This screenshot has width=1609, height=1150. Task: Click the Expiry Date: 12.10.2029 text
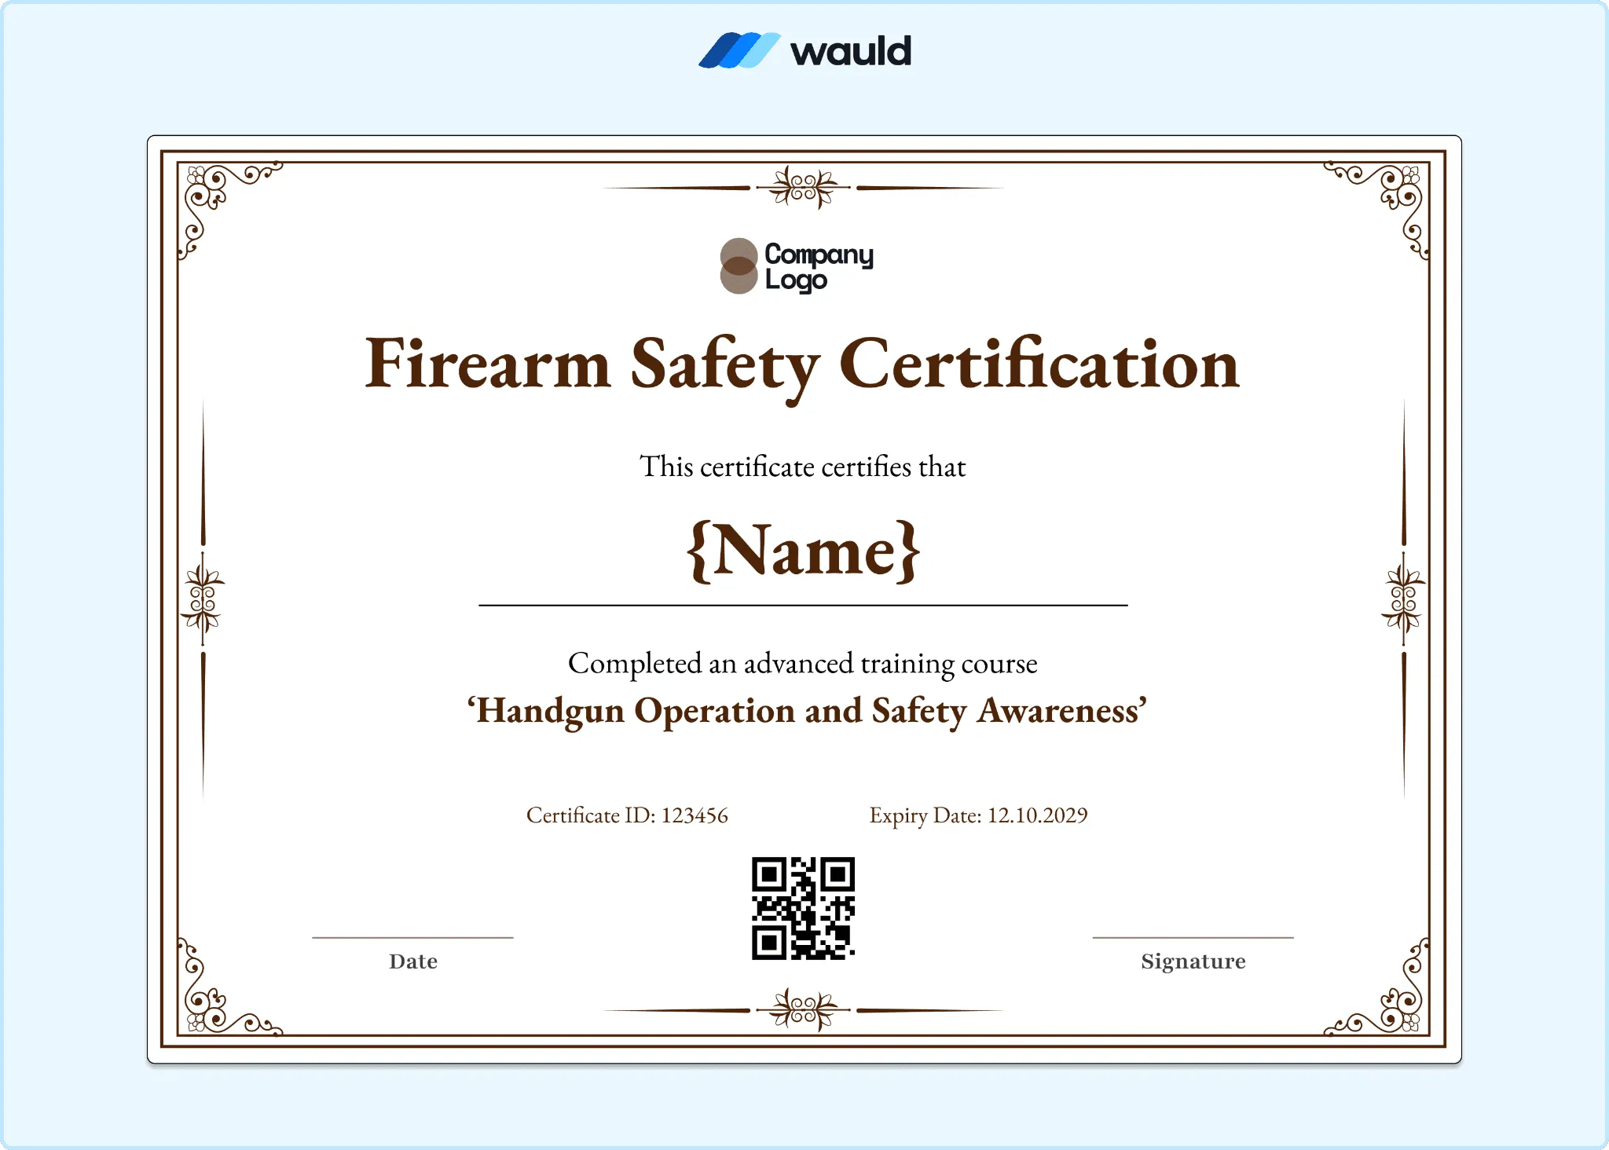(x=978, y=815)
